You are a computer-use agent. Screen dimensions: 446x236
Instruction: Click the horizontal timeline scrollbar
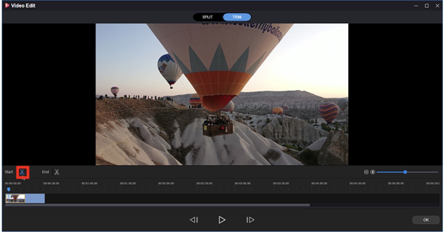[x=158, y=205]
